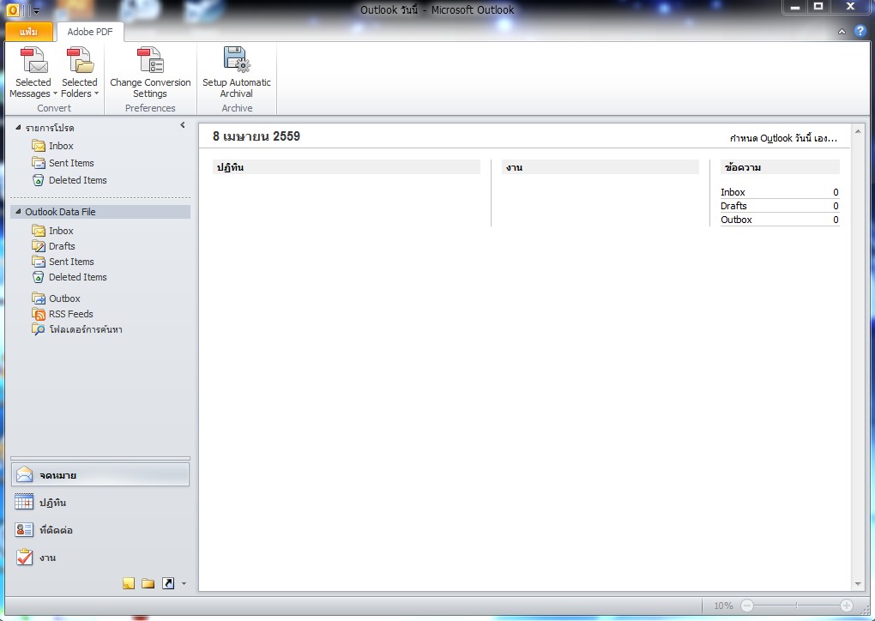
Task: Click the 8 เมษายน 2559 date heading
Action: coord(256,136)
